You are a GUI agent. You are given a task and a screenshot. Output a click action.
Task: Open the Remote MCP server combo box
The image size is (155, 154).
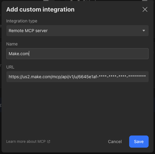coord(77,31)
